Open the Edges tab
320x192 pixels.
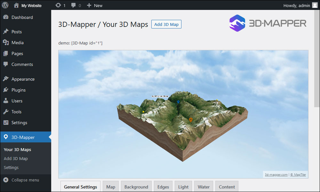(x=163, y=187)
